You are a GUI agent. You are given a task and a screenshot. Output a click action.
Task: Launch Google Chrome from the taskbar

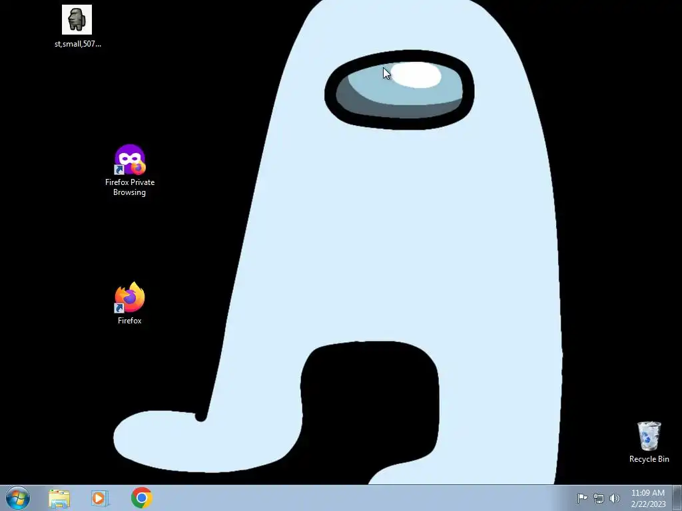pos(141,498)
